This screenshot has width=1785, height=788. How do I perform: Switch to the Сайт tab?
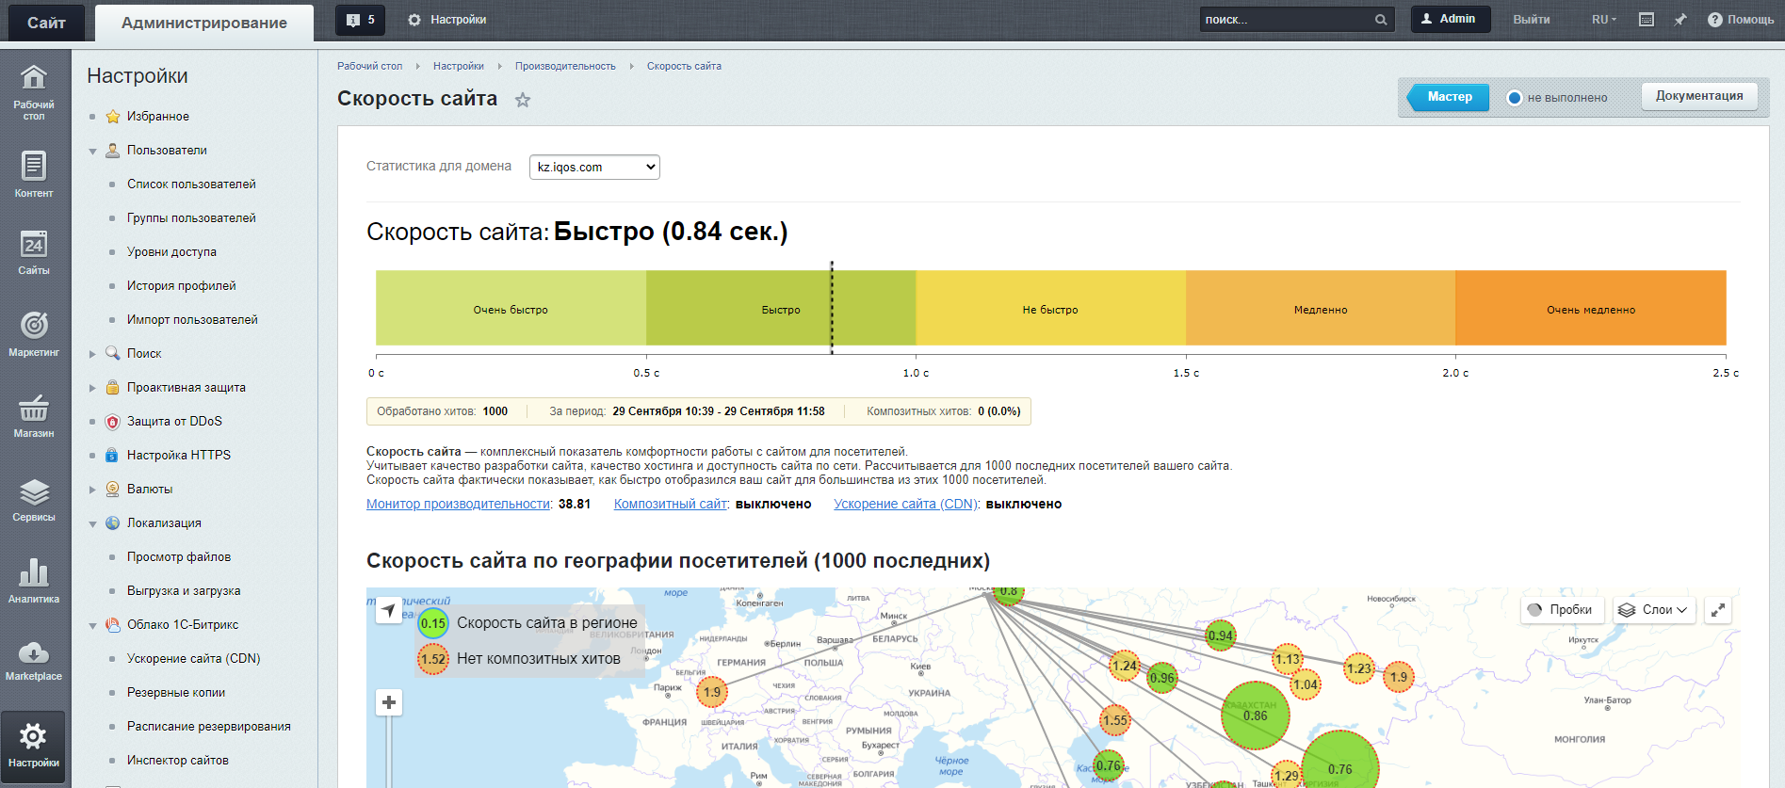point(46,23)
